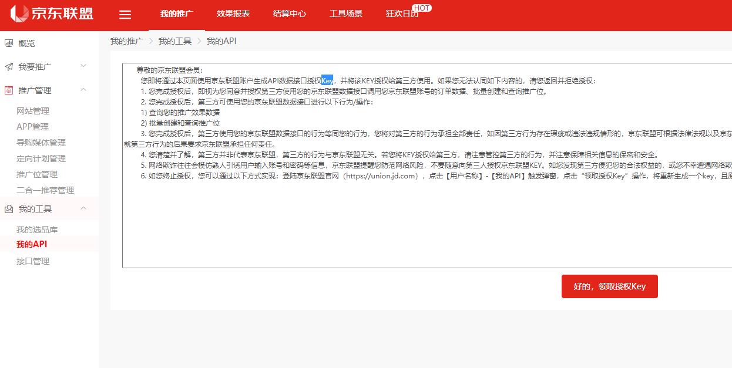Viewport: 732px width, 368px height.
Task: Select 概览 in the sidebar
Action: point(26,43)
